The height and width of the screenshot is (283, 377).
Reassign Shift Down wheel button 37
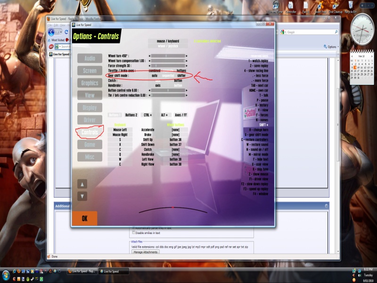(175, 145)
